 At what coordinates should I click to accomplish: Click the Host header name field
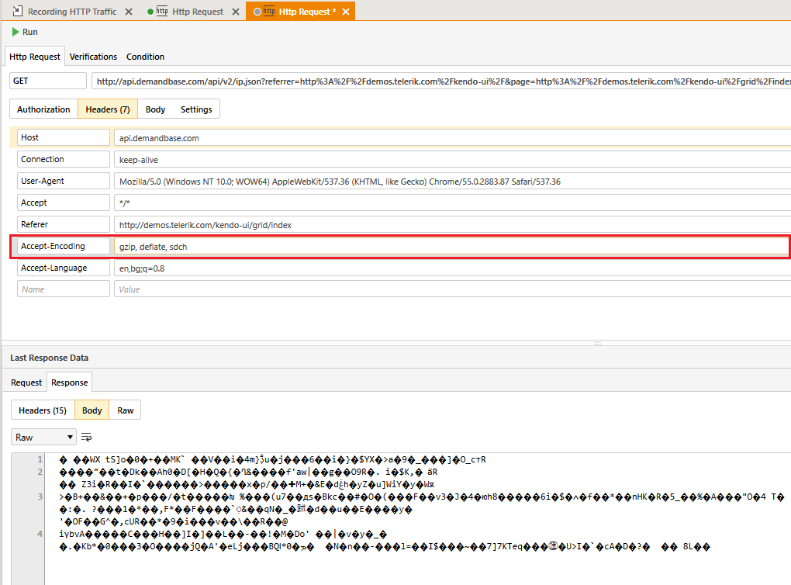click(x=64, y=137)
